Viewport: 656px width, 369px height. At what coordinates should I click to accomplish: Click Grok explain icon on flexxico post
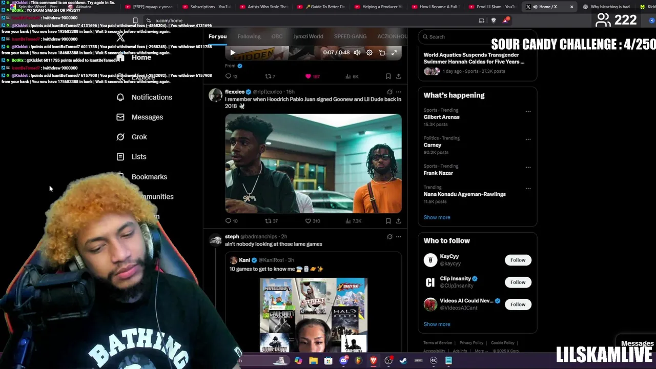pos(389,92)
